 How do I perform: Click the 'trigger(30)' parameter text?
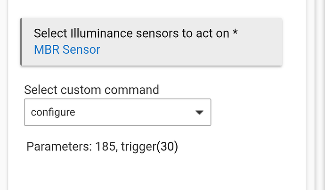click(149, 147)
